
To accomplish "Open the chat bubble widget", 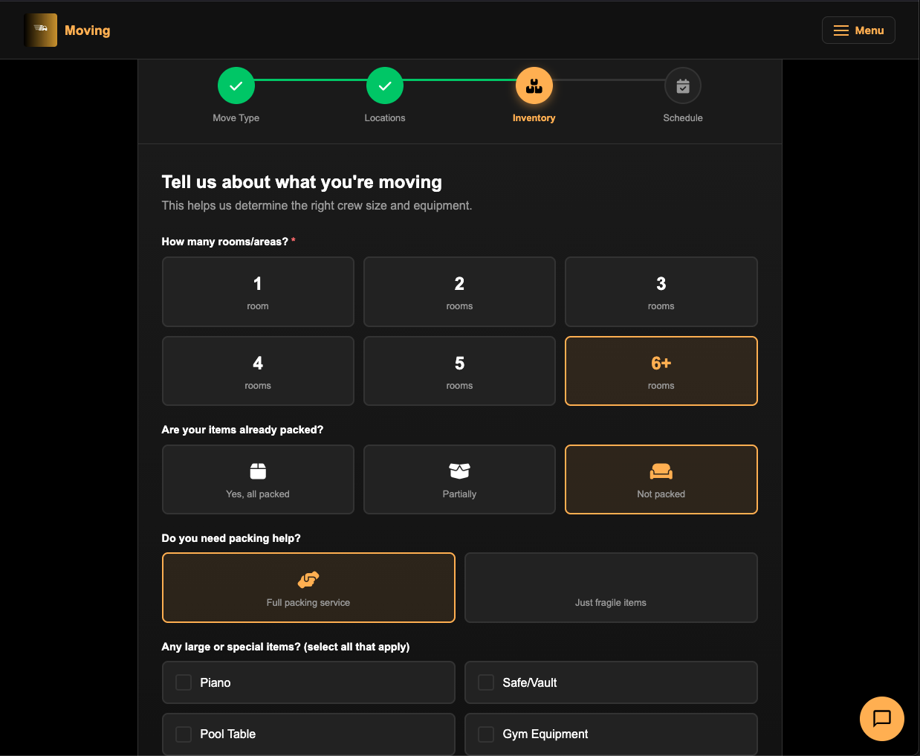I will click(881, 718).
